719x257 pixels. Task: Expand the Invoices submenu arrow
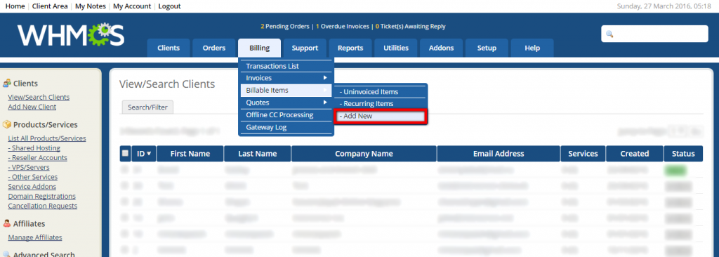tap(324, 78)
